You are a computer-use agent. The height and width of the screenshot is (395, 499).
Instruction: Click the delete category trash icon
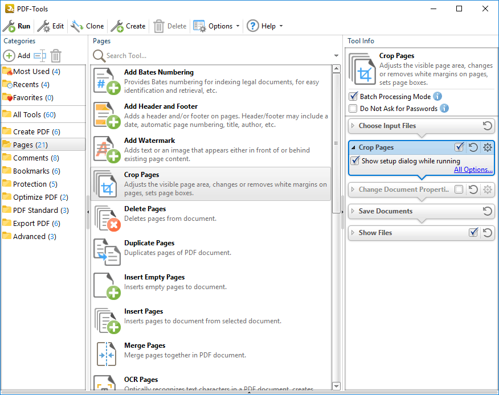coord(56,56)
